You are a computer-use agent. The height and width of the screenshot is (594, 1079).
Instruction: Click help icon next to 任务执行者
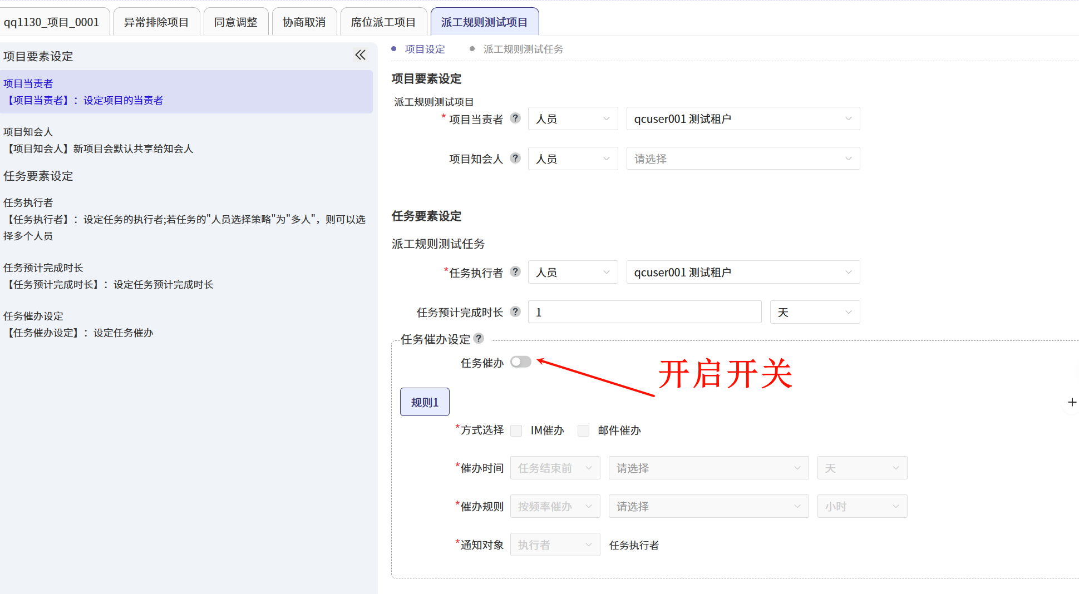(515, 271)
